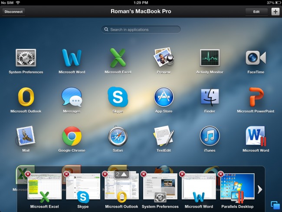Open the Mail app
Screen dimensions: 282x212
tap(25, 136)
